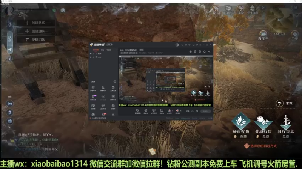Expand speaker options arrow

pyautogui.click(x=181, y=110)
